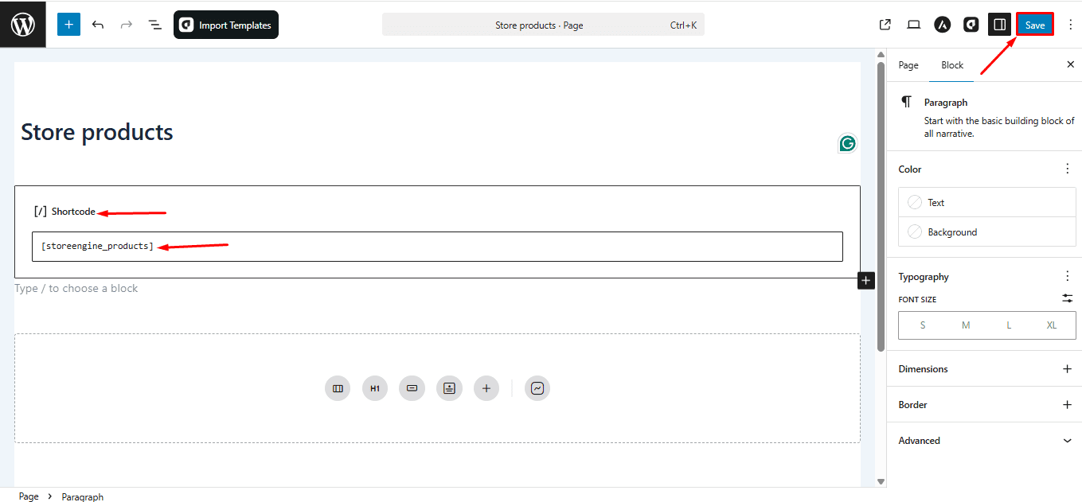The height and width of the screenshot is (502, 1082).
Task: Switch to the Page tab
Action: pos(908,64)
